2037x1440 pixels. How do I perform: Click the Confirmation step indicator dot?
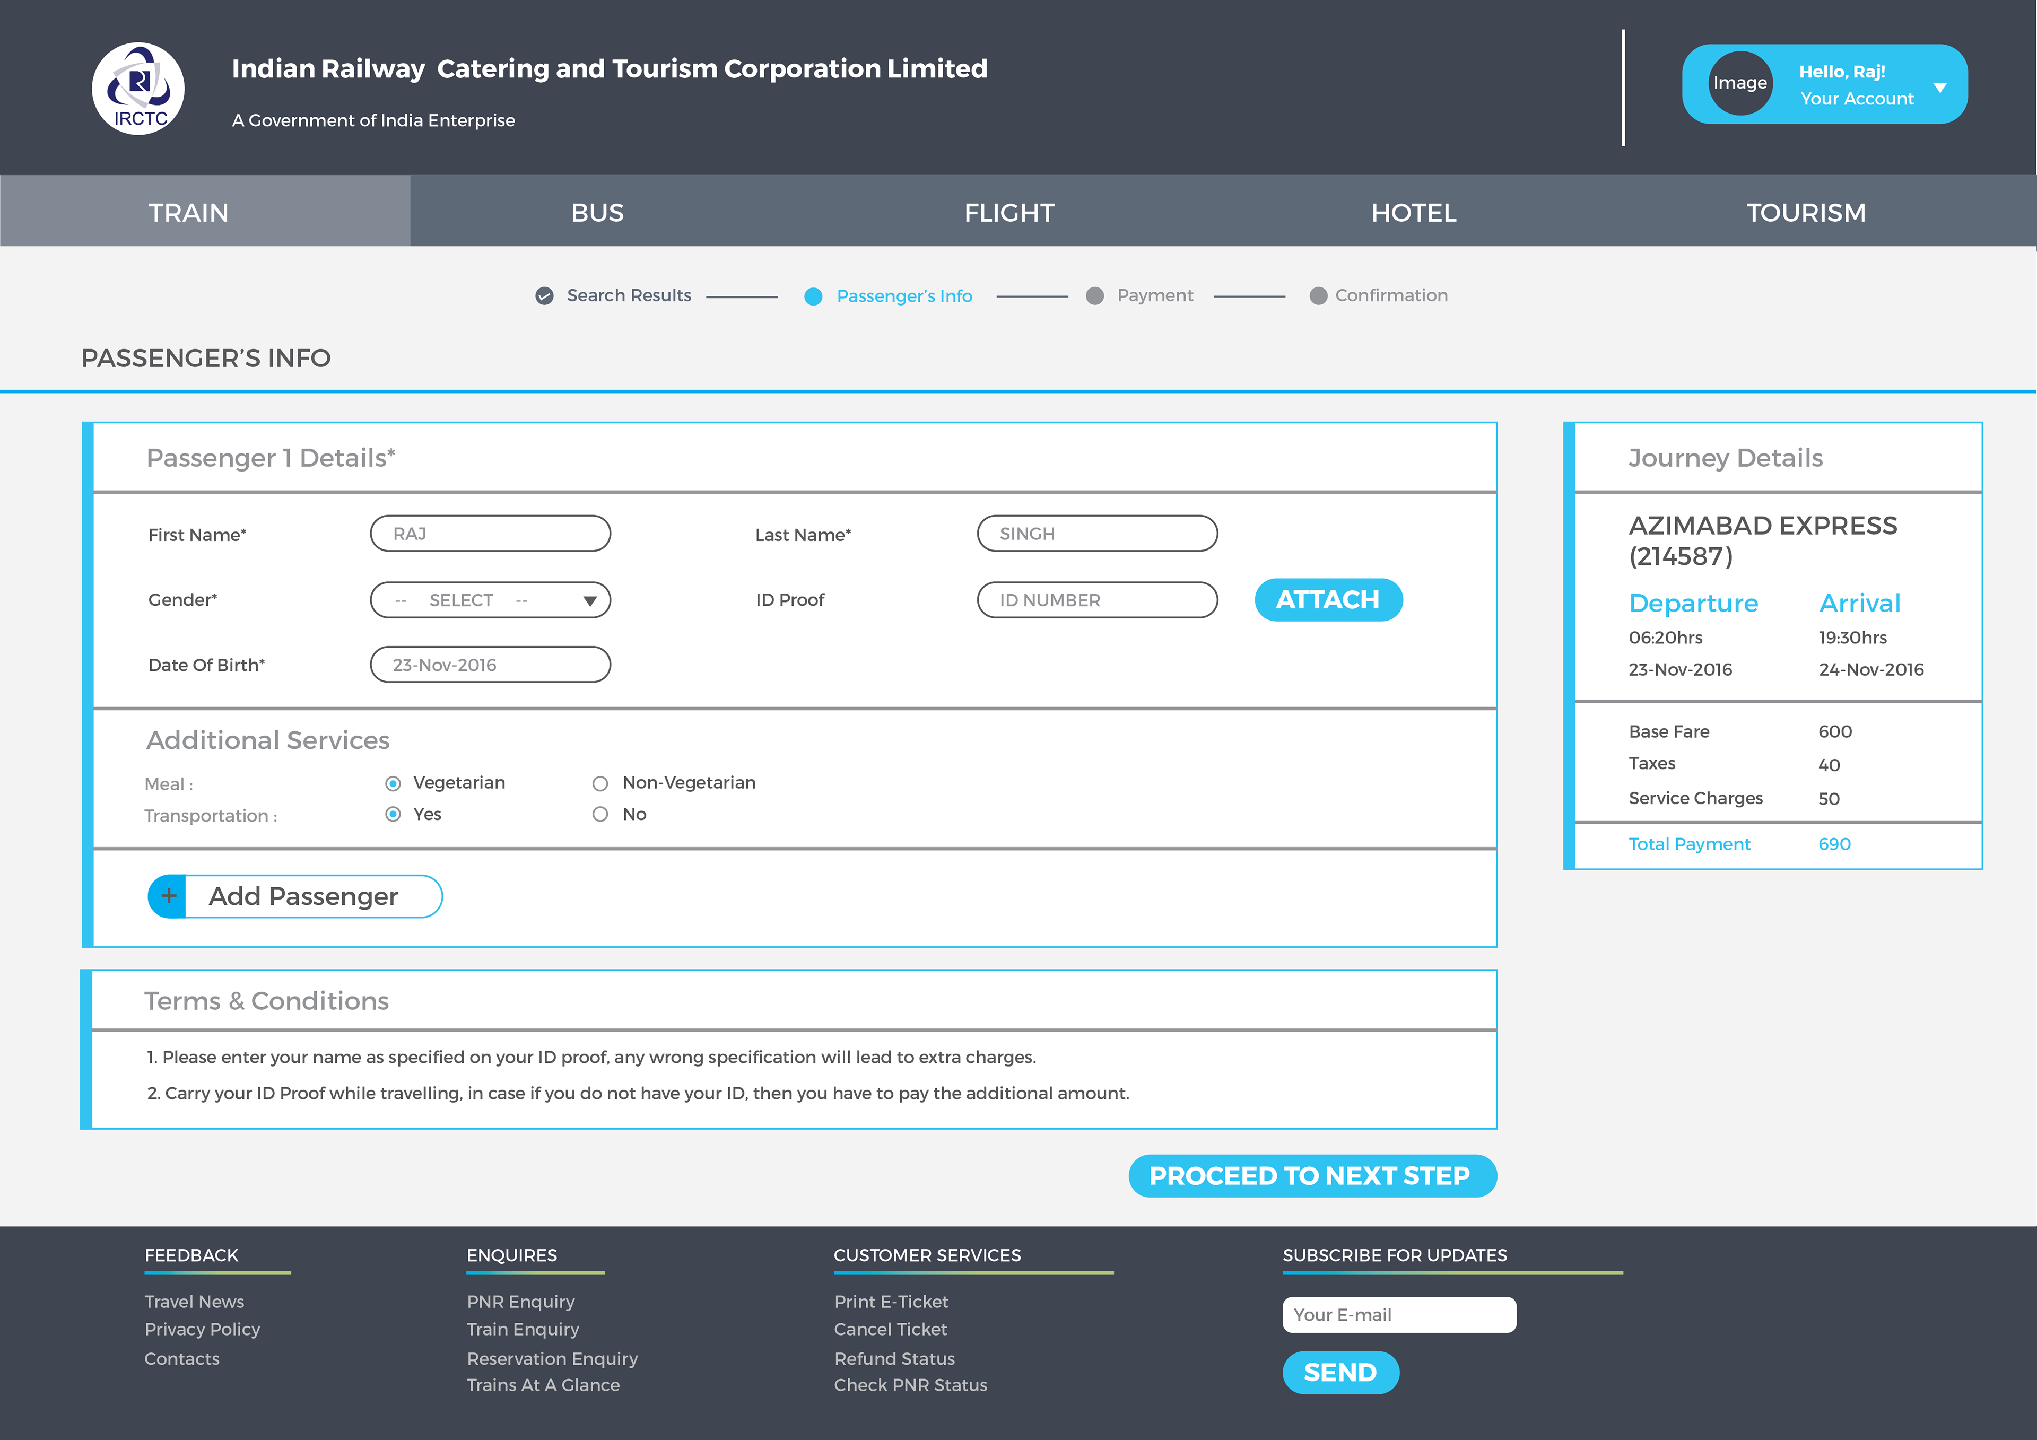[x=1318, y=295]
